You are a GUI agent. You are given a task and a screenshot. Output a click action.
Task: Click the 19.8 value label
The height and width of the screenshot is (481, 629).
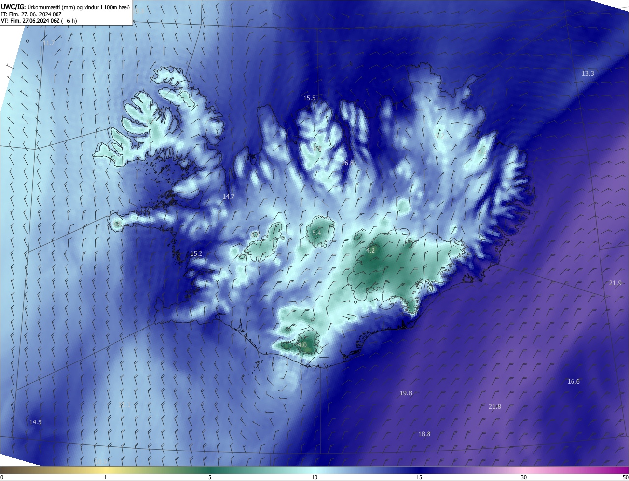coord(406,393)
